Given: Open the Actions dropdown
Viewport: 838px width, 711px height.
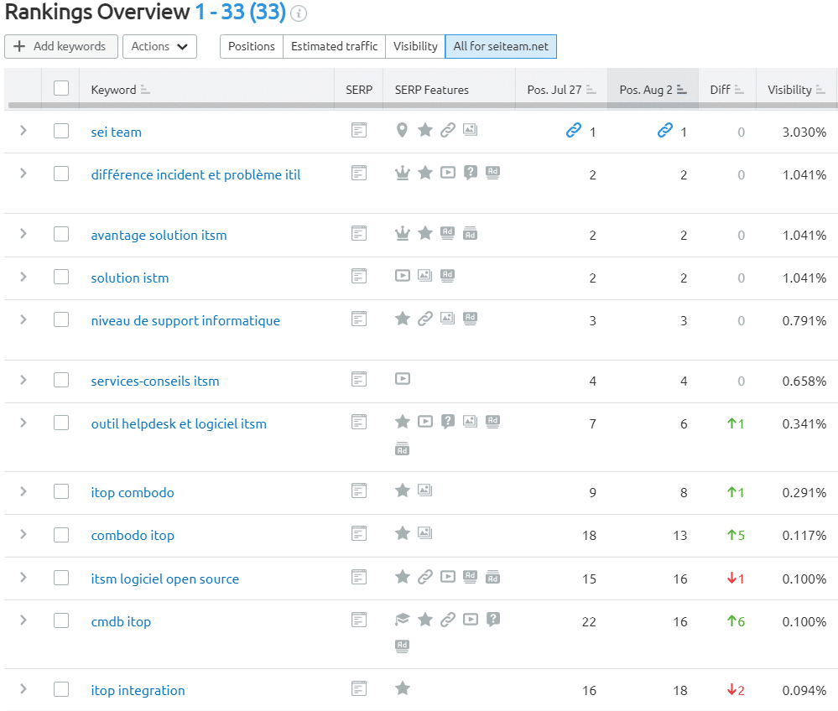Looking at the screenshot, I should click(x=159, y=46).
